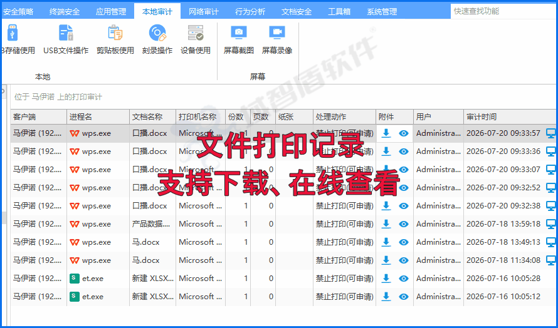This screenshot has height=328, width=558.
Task: Open USB存储使用 audit tool
Action: (17, 39)
